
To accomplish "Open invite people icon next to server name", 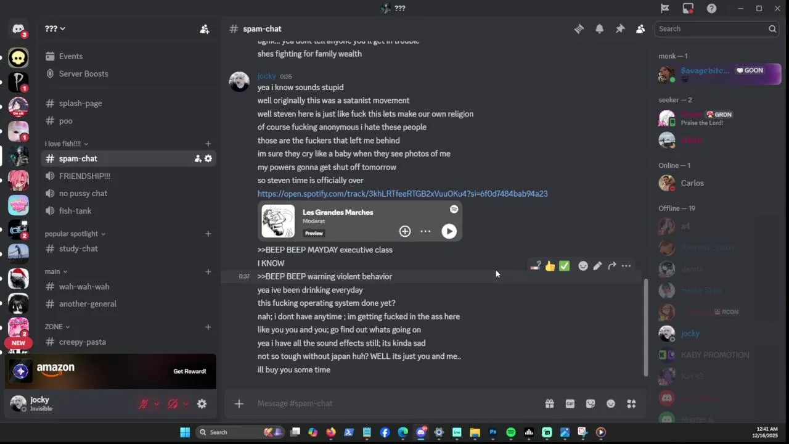I will pyautogui.click(x=205, y=29).
